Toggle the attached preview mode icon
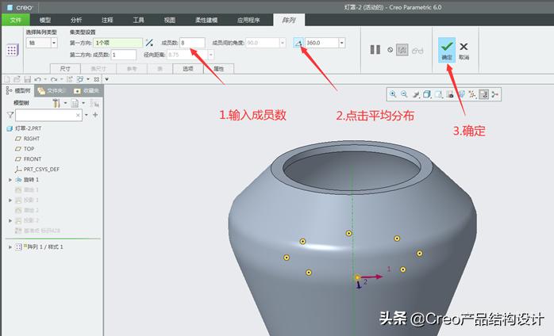The height and width of the screenshot is (336, 554). coord(402,50)
